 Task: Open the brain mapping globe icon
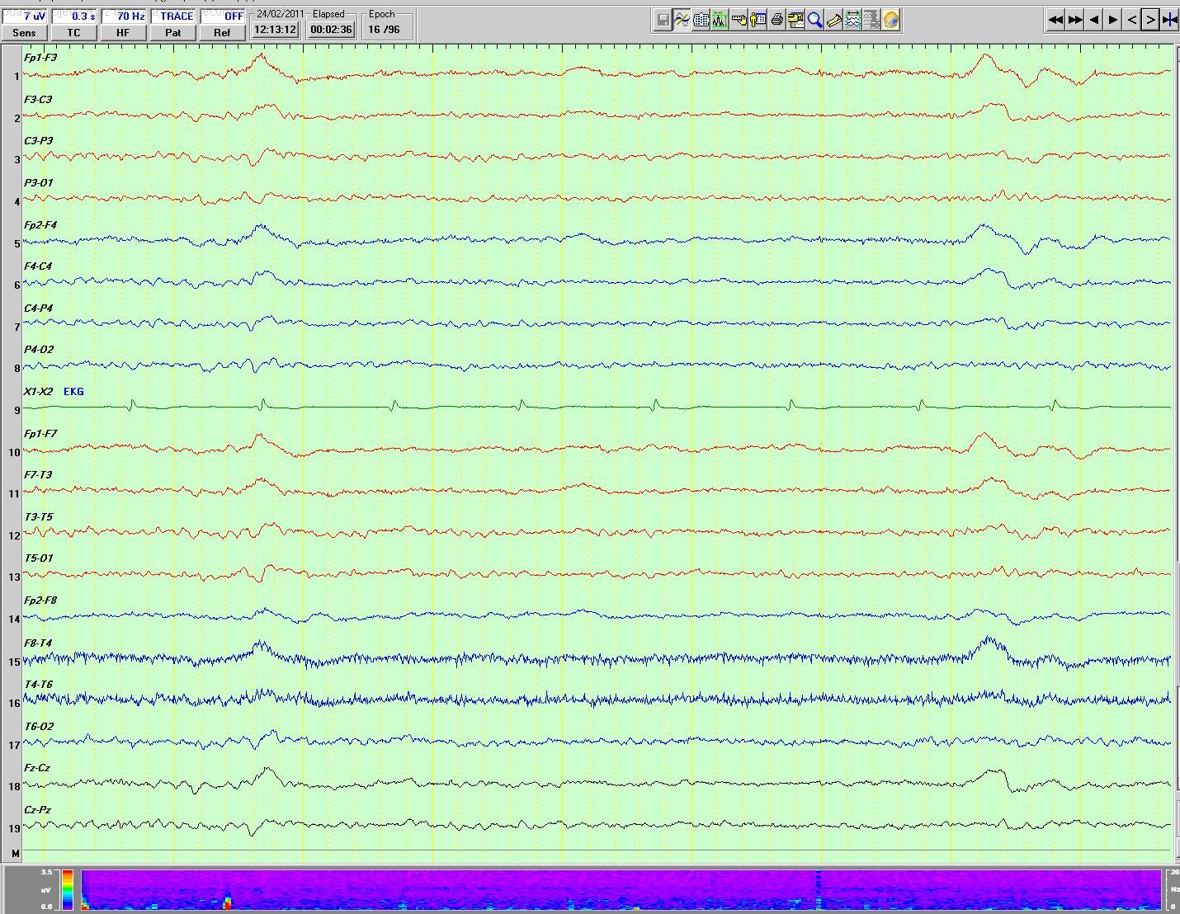[891, 21]
